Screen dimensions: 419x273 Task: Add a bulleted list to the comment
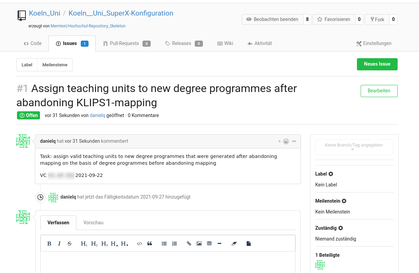pyautogui.click(x=164, y=244)
